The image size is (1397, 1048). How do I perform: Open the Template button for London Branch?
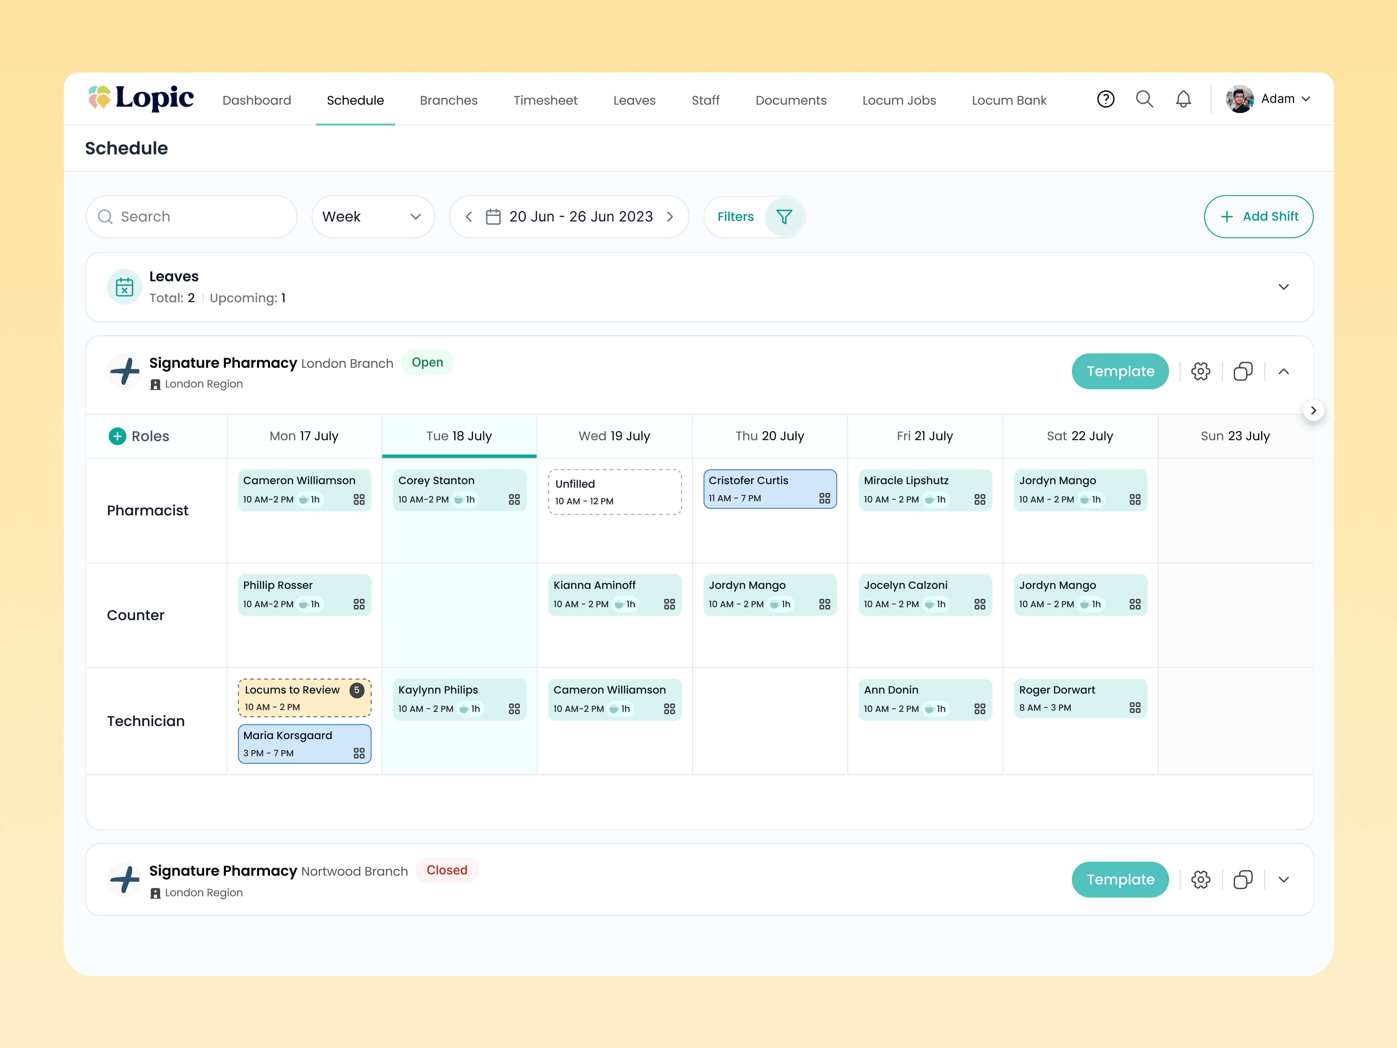(1120, 371)
